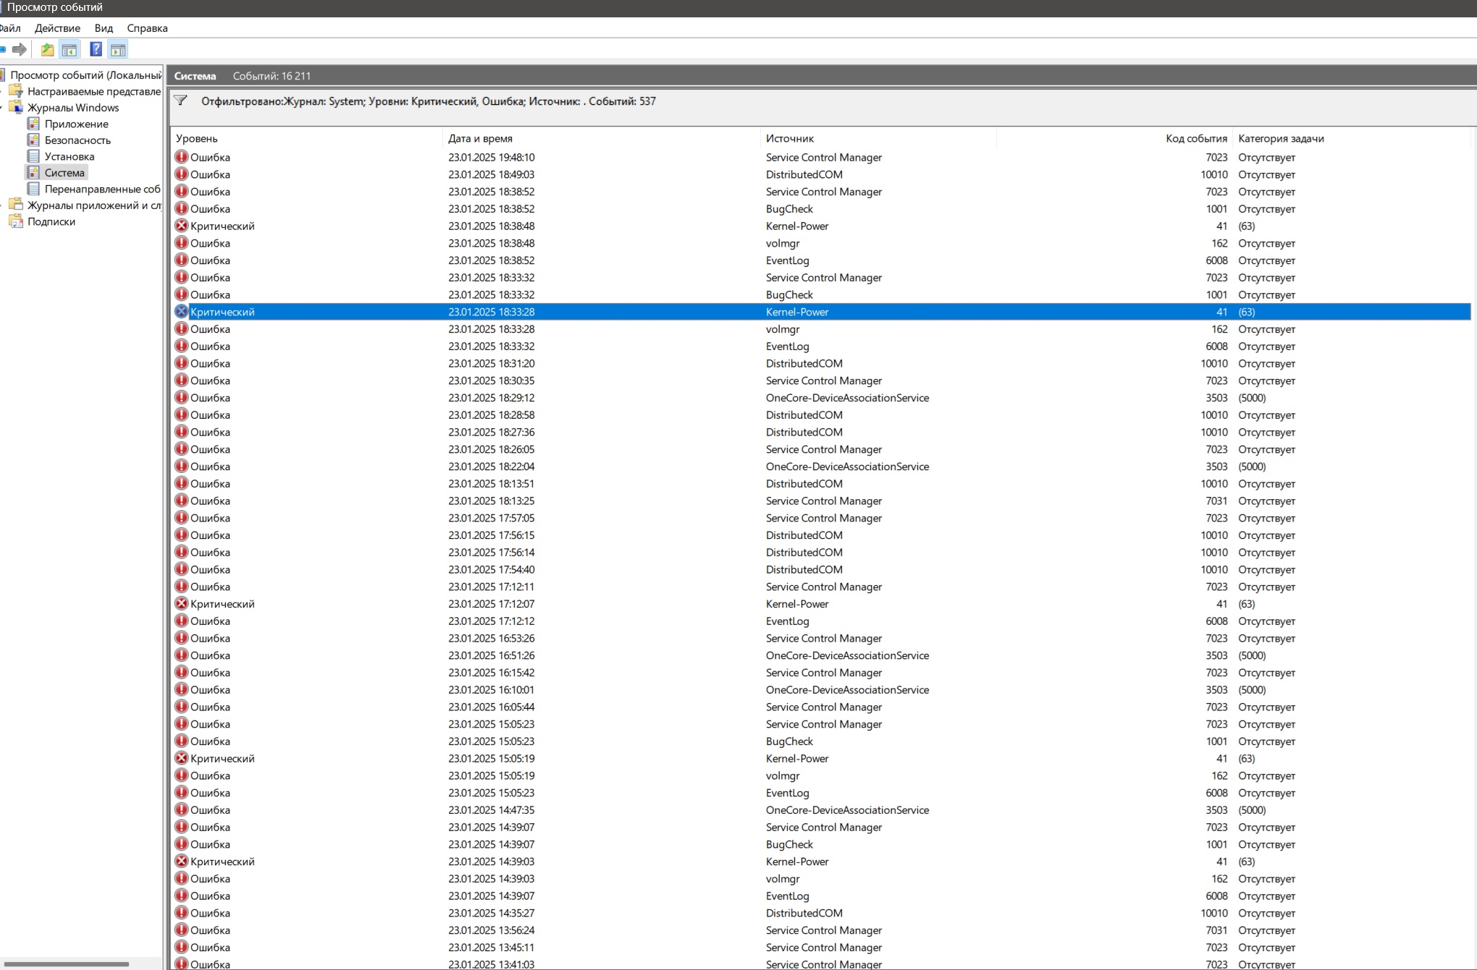The image size is (1477, 970).
Task: Open the Безопасность log
Action: 77,140
